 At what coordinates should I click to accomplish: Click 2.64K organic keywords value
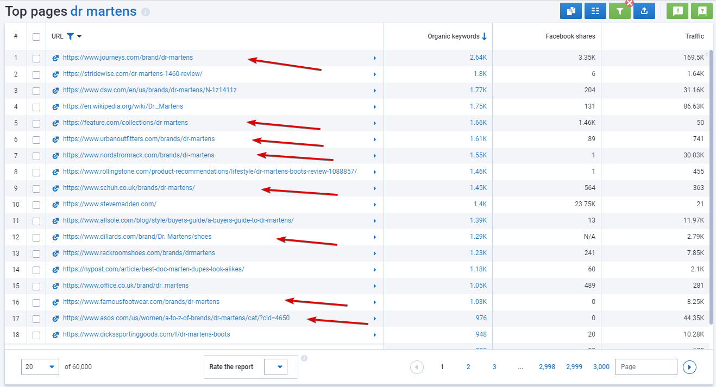coord(478,58)
